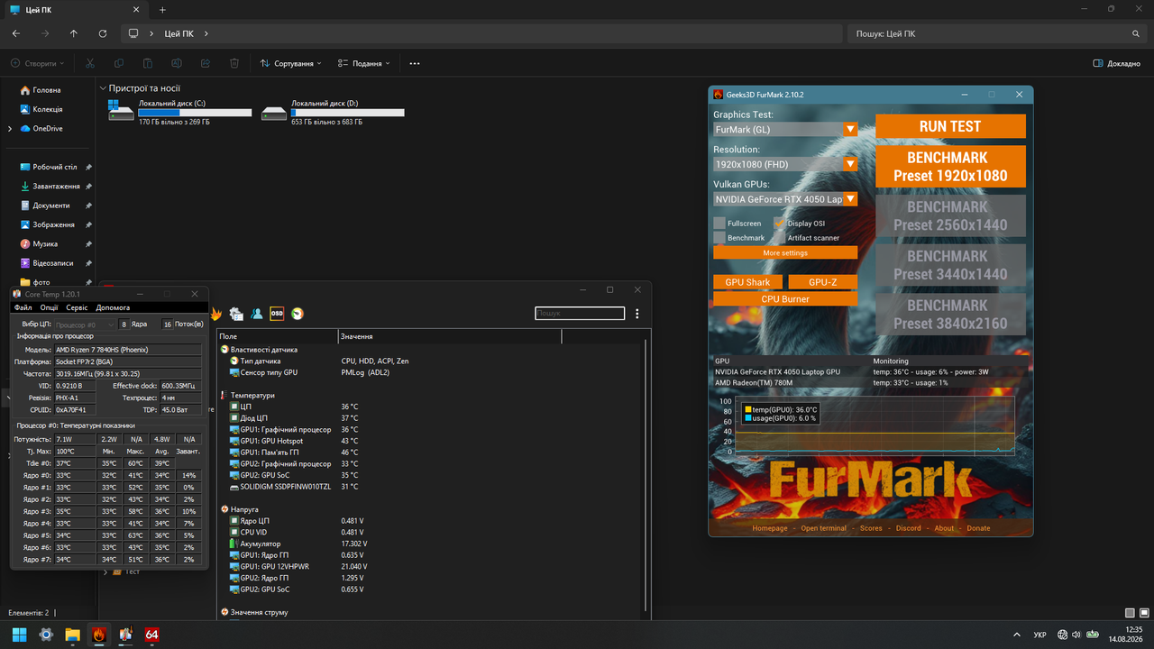1154x649 pixels.
Task: Enable the Benchmark checkbox in FurMark
Action: (x=719, y=237)
